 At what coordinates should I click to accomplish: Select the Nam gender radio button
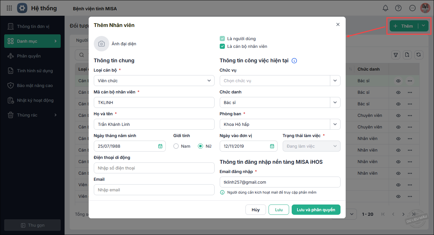[176, 146]
